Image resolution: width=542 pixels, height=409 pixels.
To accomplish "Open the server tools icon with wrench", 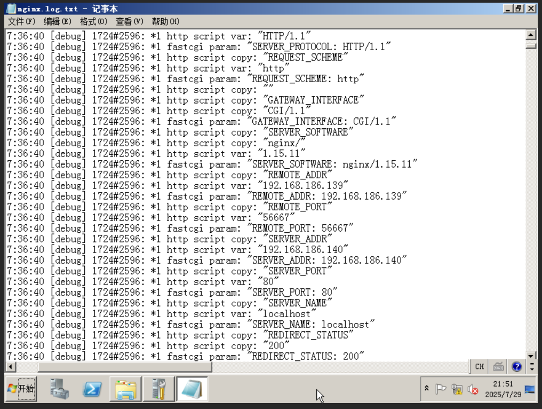I will [x=158, y=389].
